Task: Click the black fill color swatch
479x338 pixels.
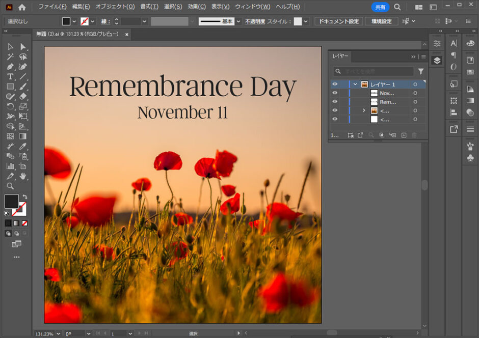Action: pyautogui.click(x=11, y=202)
